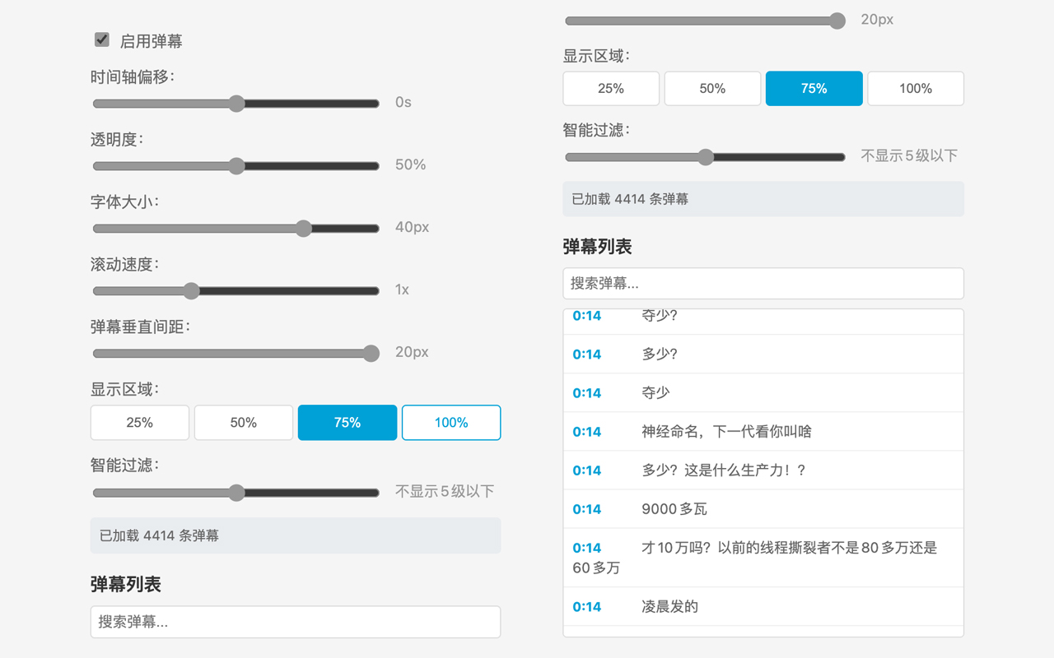Toggle the 启用弹幕 checkbox off
Viewport: 1054px width, 658px height.
(101, 39)
